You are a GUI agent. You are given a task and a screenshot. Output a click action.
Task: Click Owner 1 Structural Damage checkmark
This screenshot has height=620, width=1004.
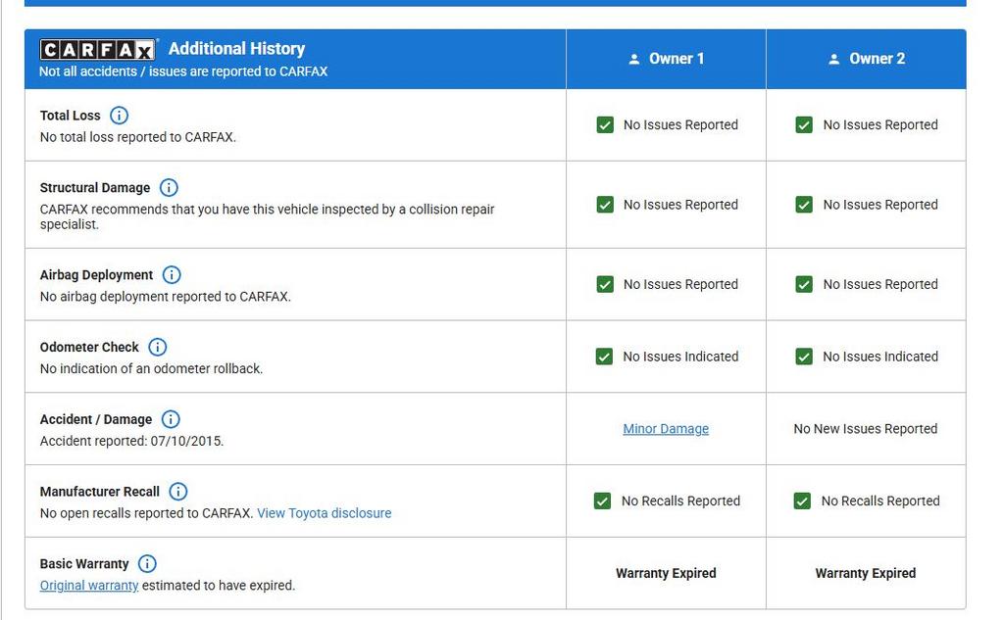(x=605, y=205)
